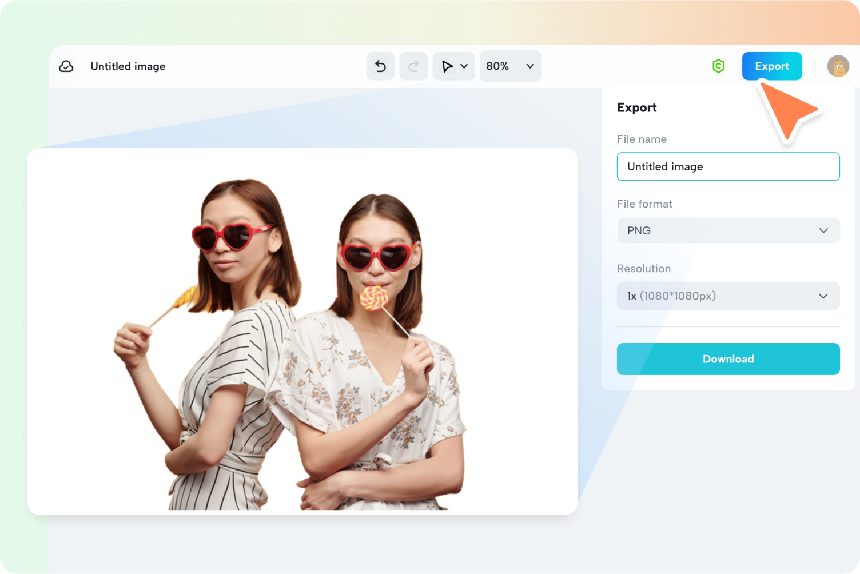Edit the File name input field
This screenshot has height=574, width=860.
[x=728, y=166]
